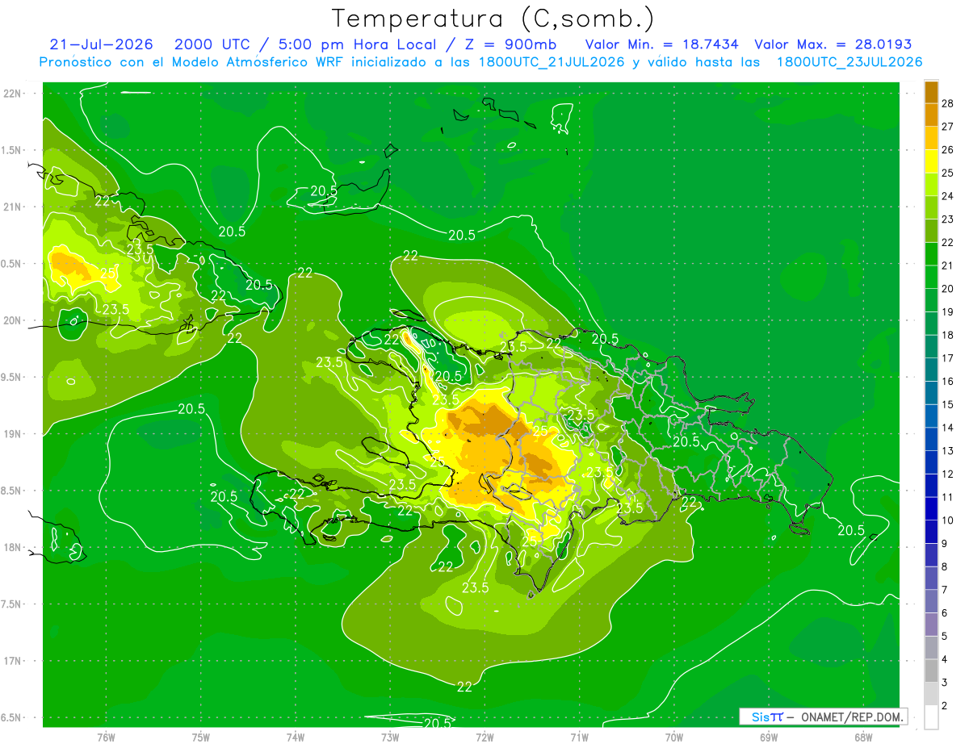Viewport: 969px width, 748px height.
Task: Click 'Valor Max. = 28.0193' value
Action: 834,44
